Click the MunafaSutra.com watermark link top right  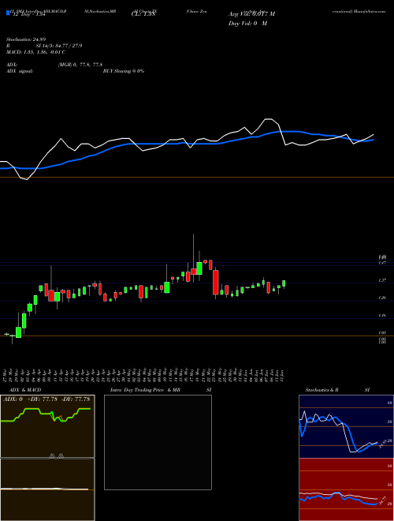pos(369,11)
